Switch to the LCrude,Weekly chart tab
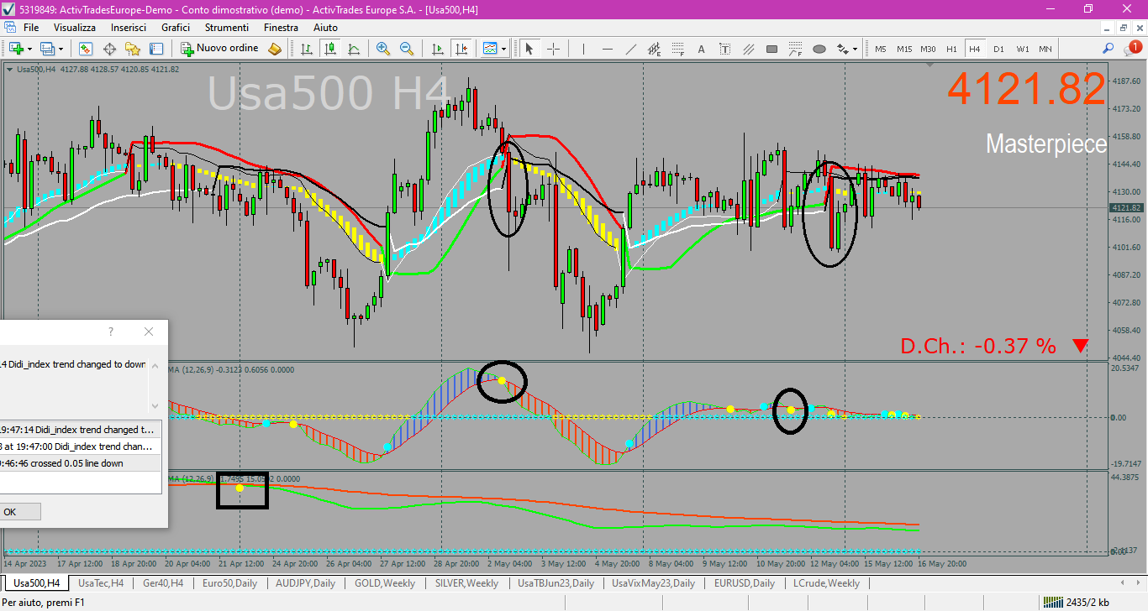 pos(826,582)
